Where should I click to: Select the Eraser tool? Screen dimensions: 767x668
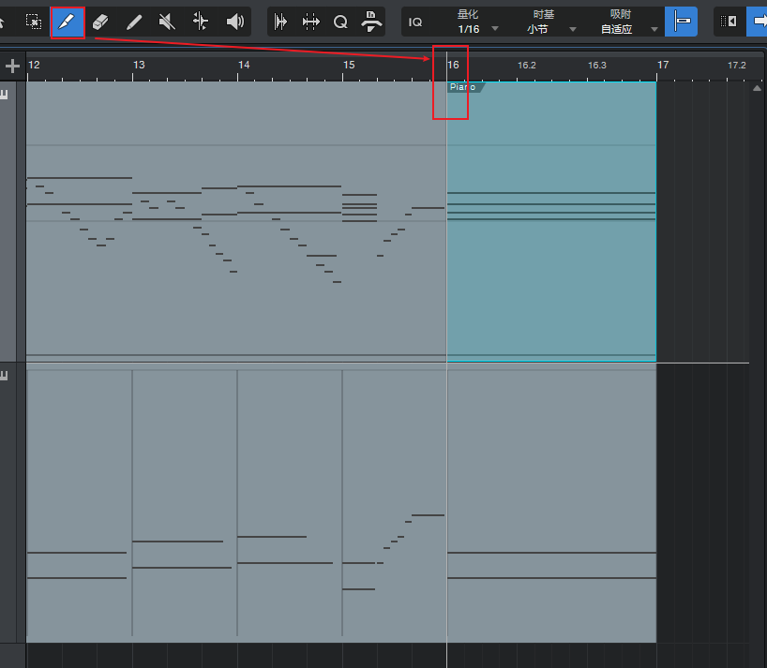(x=100, y=22)
